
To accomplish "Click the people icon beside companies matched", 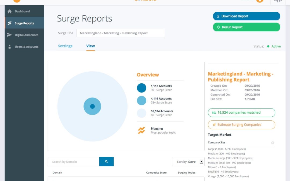I will click(214, 112).
